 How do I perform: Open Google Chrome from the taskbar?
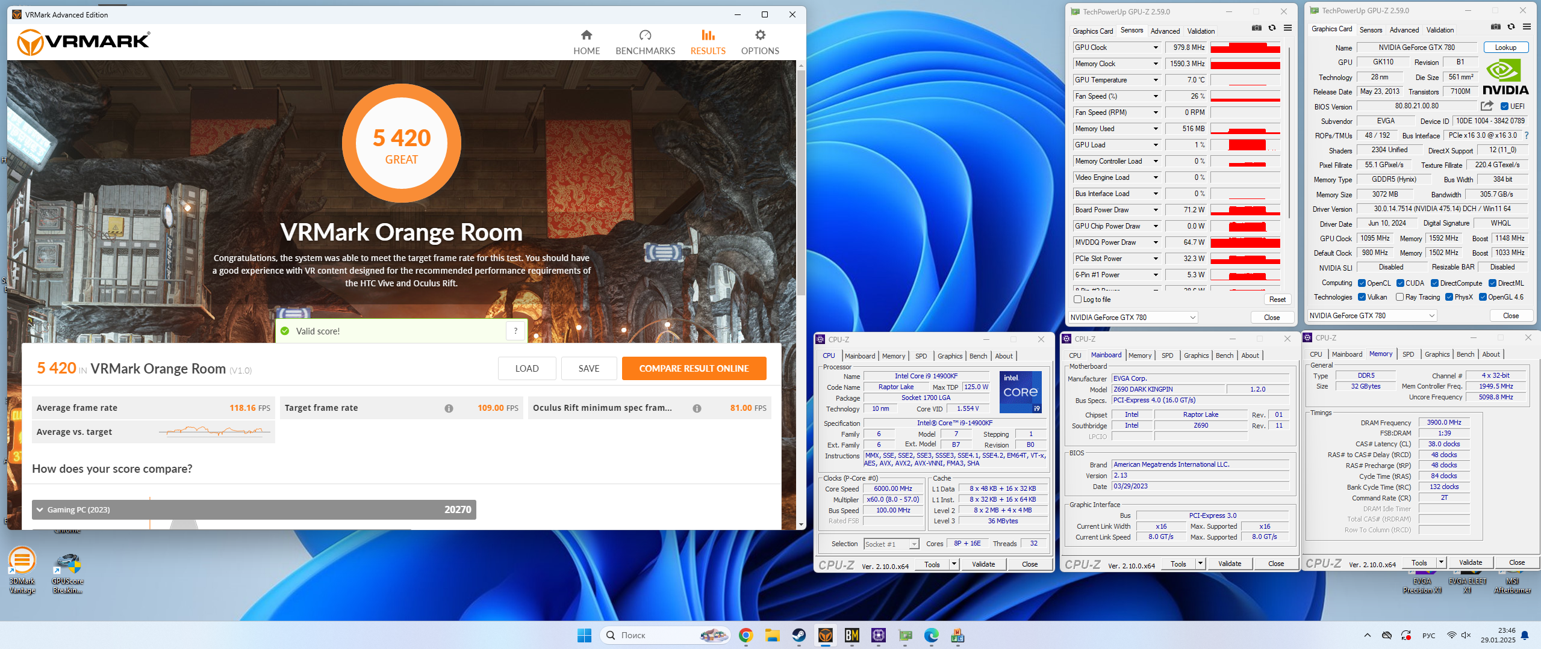746,635
